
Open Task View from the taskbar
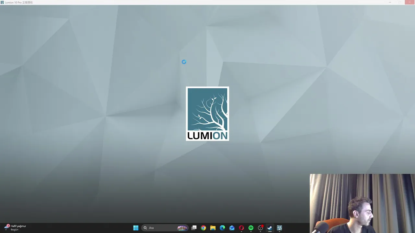pos(194,228)
